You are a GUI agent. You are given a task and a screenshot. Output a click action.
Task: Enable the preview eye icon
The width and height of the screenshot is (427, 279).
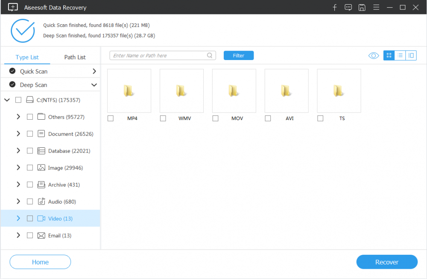pyautogui.click(x=373, y=55)
